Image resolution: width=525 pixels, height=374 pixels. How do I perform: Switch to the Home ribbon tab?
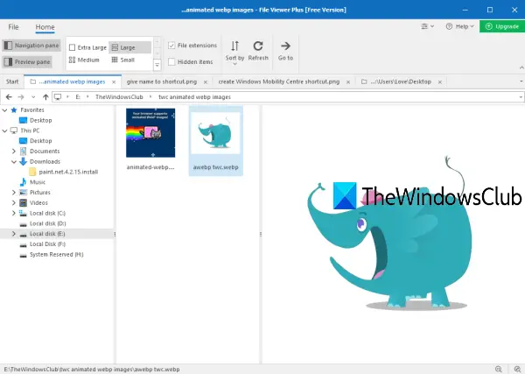point(45,27)
